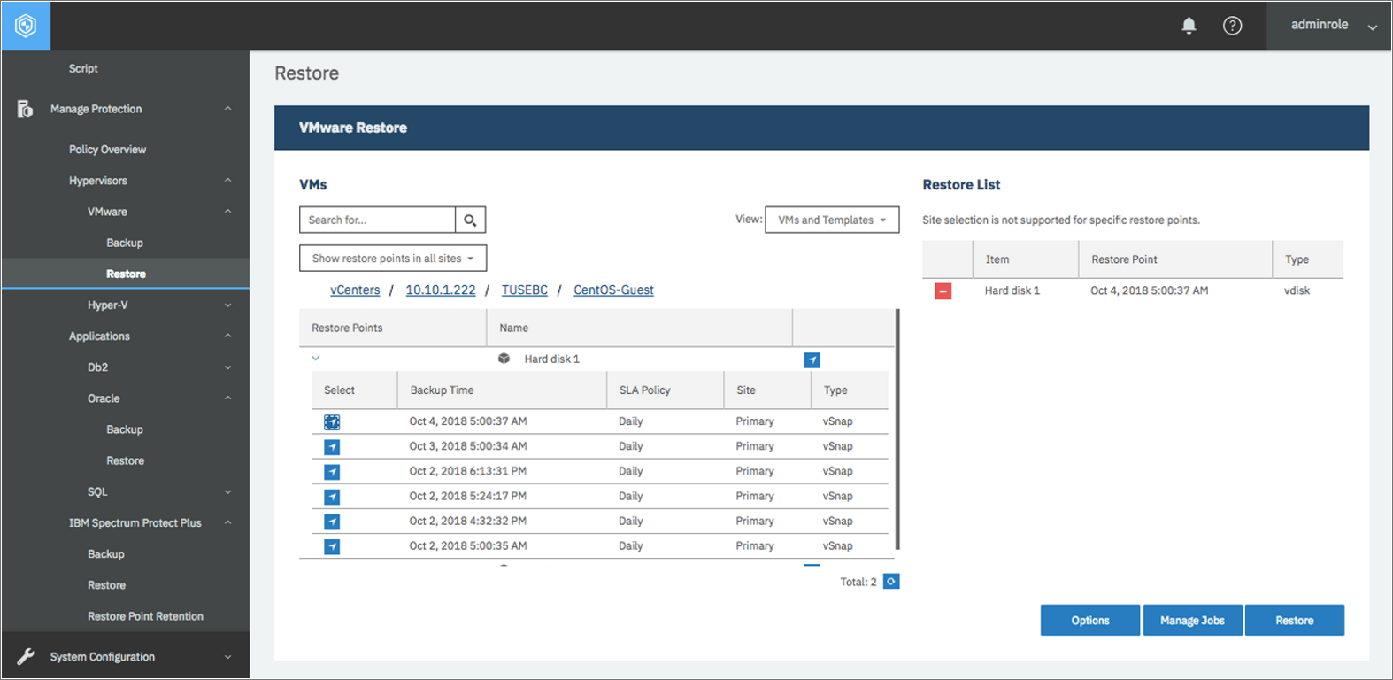The width and height of the screenshot is (1393, 680).
Task: Open Show restore points in all sites dropdown
Action: click(x=393, y=259)
